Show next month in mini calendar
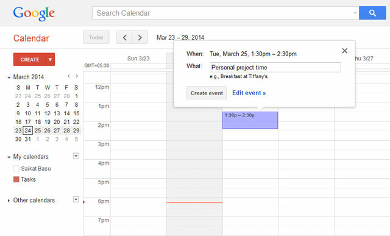Image resolution: width=390 pixels, height=236 pixels. pos(77,76)
